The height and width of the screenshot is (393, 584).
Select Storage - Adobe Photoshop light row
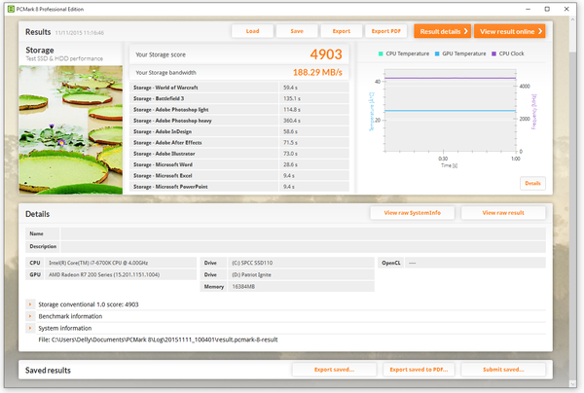pyautogui.click(x=239, y=109)
